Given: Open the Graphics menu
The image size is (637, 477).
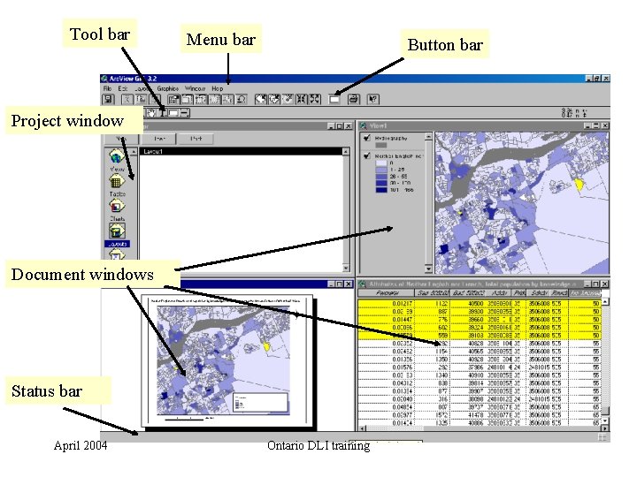Looking at the screenshot, I should coord(168,88).
